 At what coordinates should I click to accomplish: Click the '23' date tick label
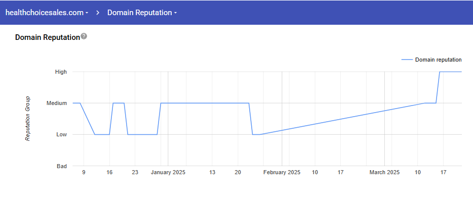pos(135,172)
